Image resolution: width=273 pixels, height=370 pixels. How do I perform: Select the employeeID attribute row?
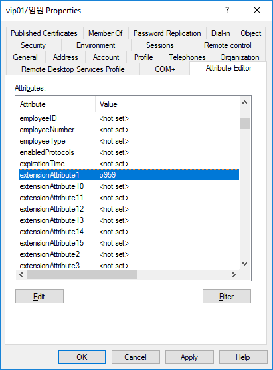[x=129, y=118]
